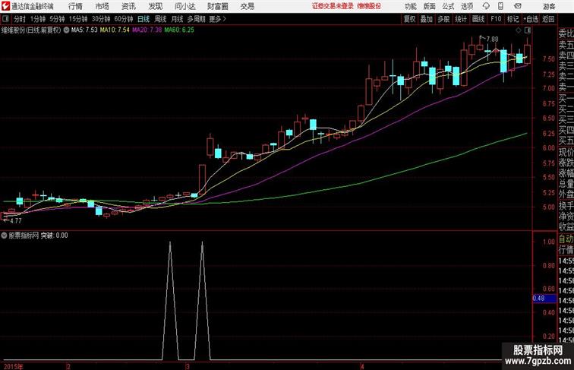Click the 叠加 overlay button

(427, 19)
